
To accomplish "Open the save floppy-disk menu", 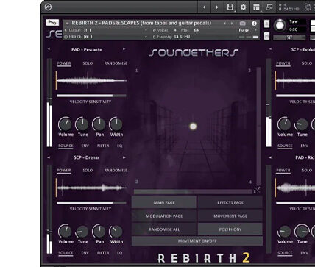I will tap(230, 7).
